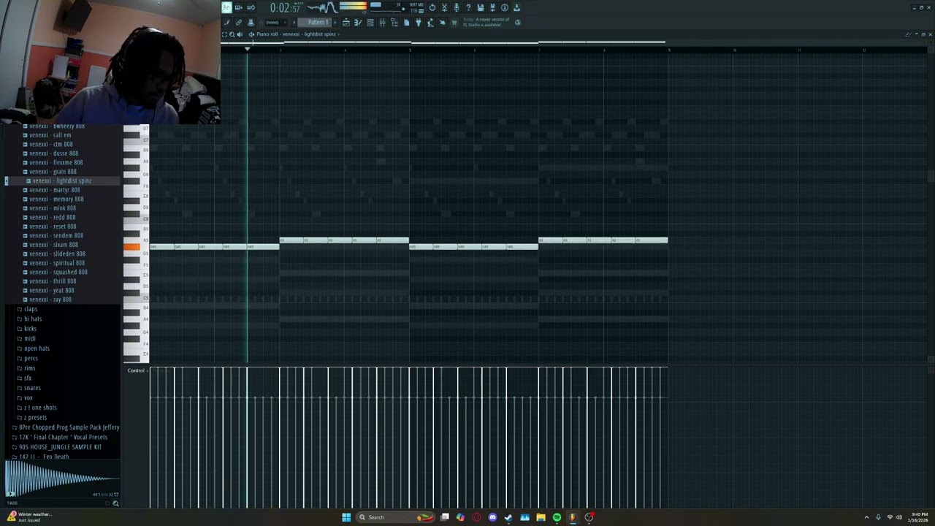The height and width of the screenshot is (526, 935).
Task: Click the stamp tool icon
Action: tap(251, 23)
